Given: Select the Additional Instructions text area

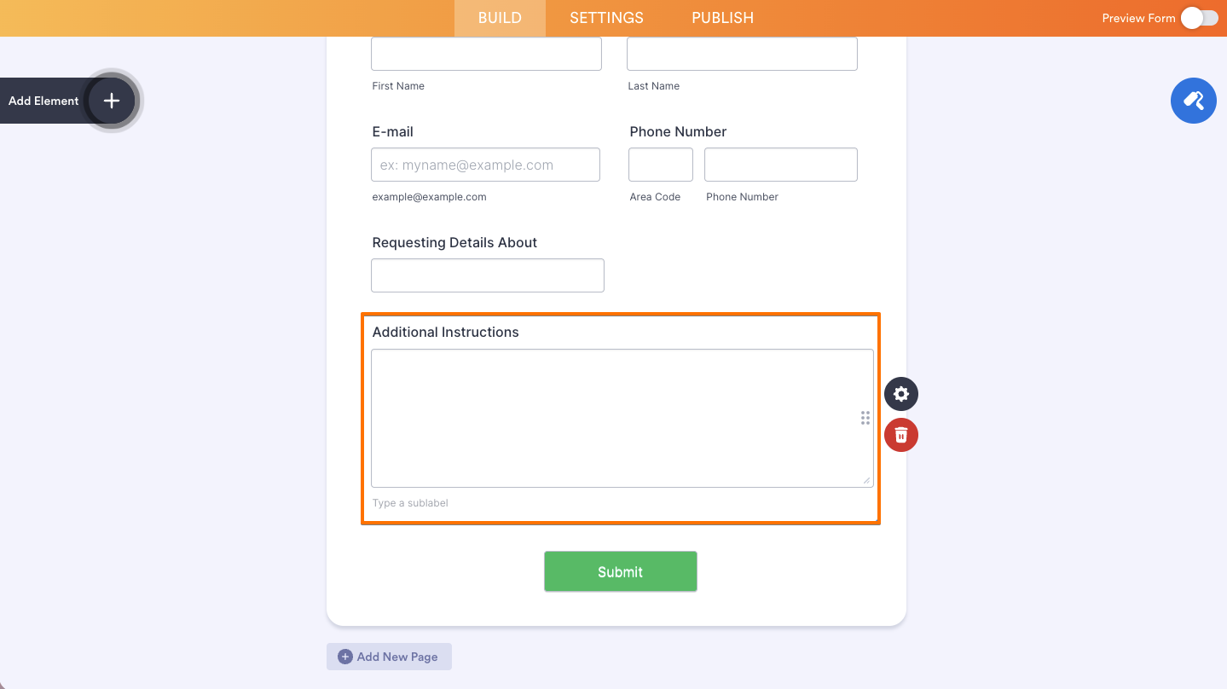Looking at the screenshot, I should coord(622,417).
